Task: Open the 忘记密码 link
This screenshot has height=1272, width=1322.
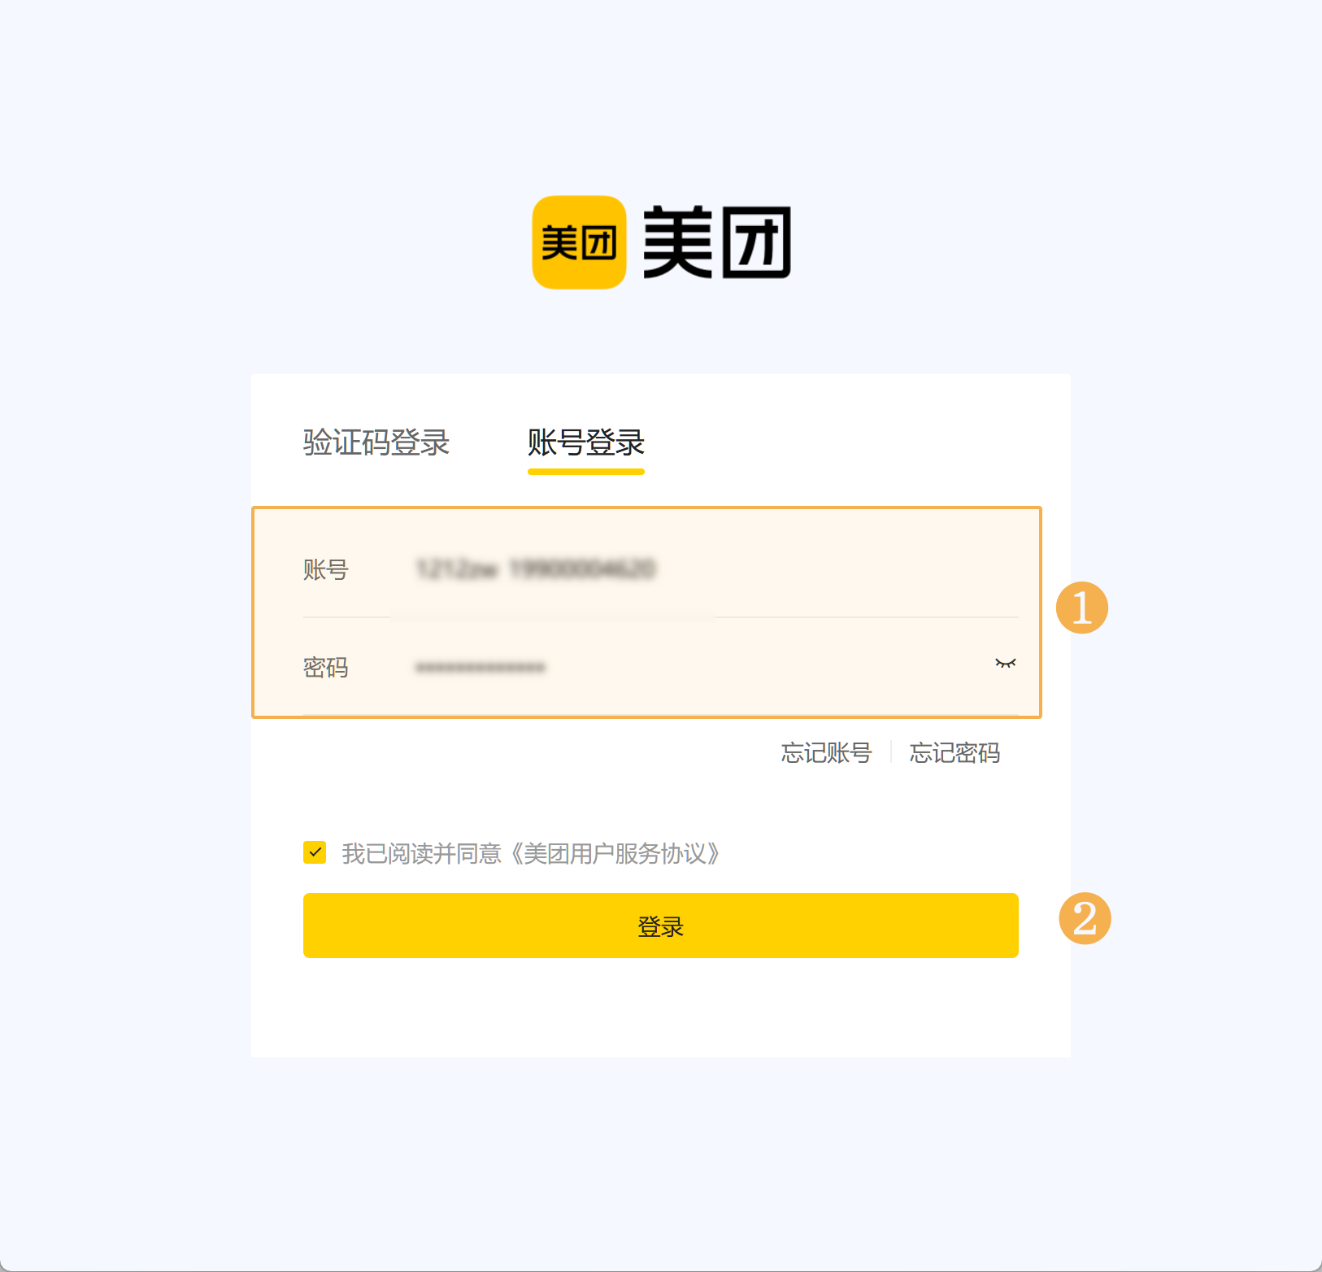Action: 955,752
